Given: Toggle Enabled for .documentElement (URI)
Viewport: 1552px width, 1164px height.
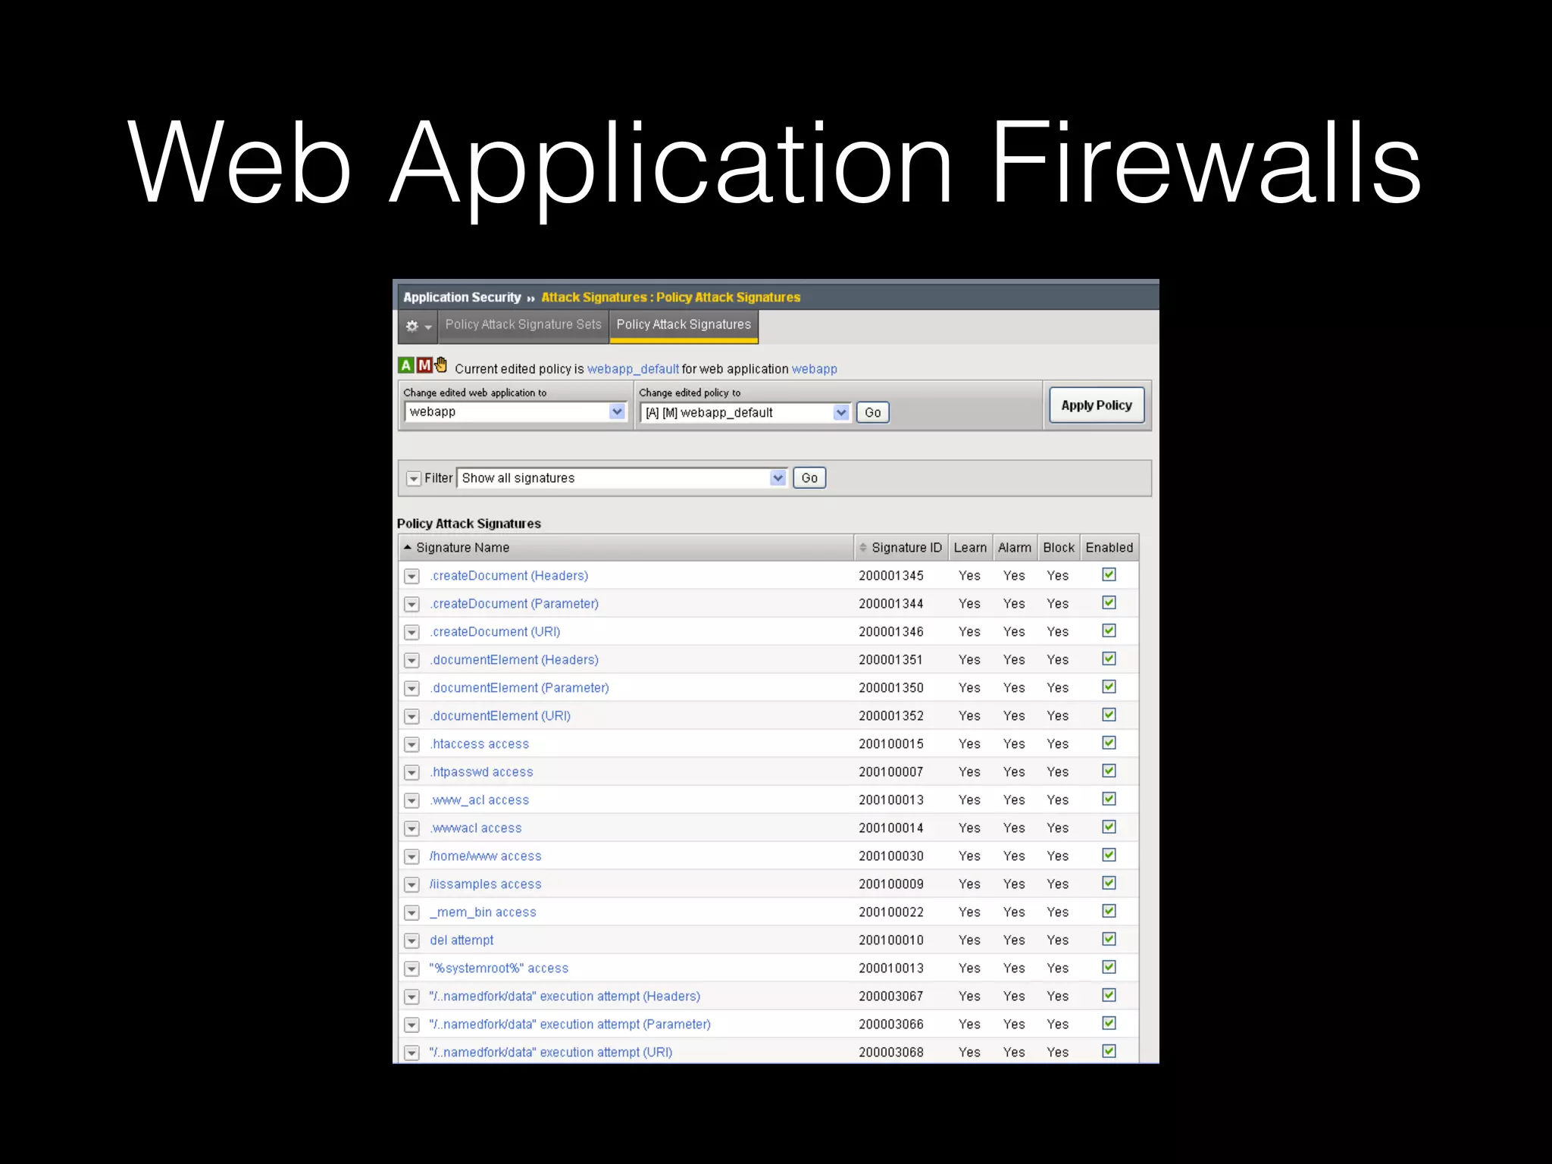Looking at the screenshot, I should click(1109, 715).
